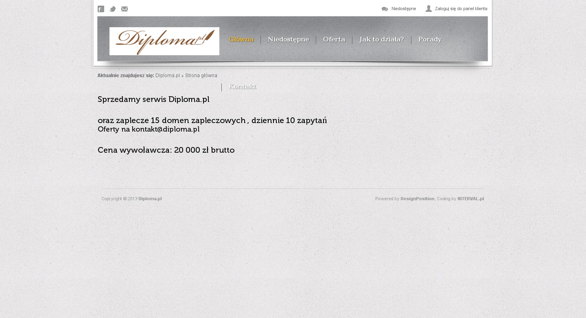
Task: Open the Kontakt menu item
Action: (x=243, y=87)
